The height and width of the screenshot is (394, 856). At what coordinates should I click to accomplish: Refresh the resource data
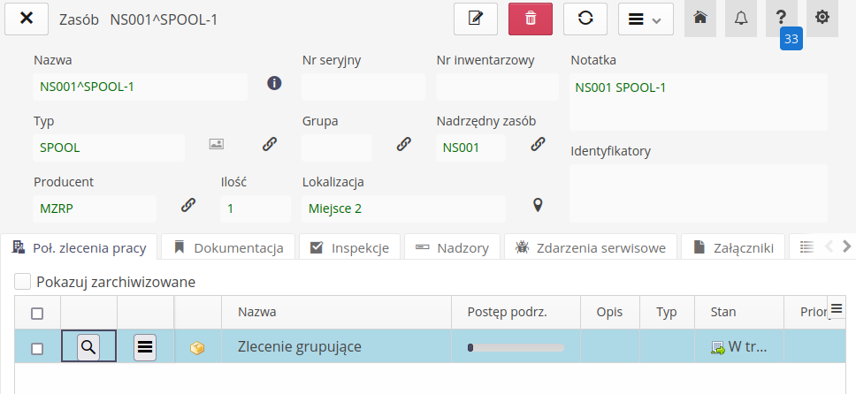(x=585, y=19)
